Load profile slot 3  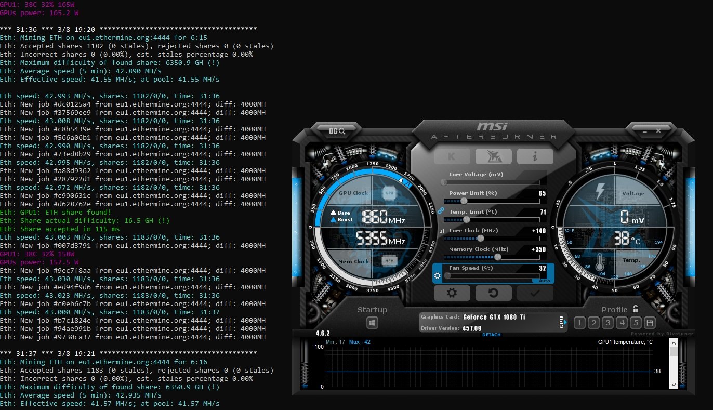608,323
